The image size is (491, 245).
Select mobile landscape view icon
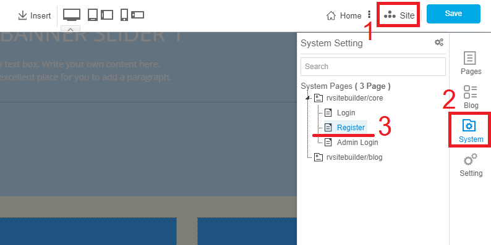click(137, 15)
